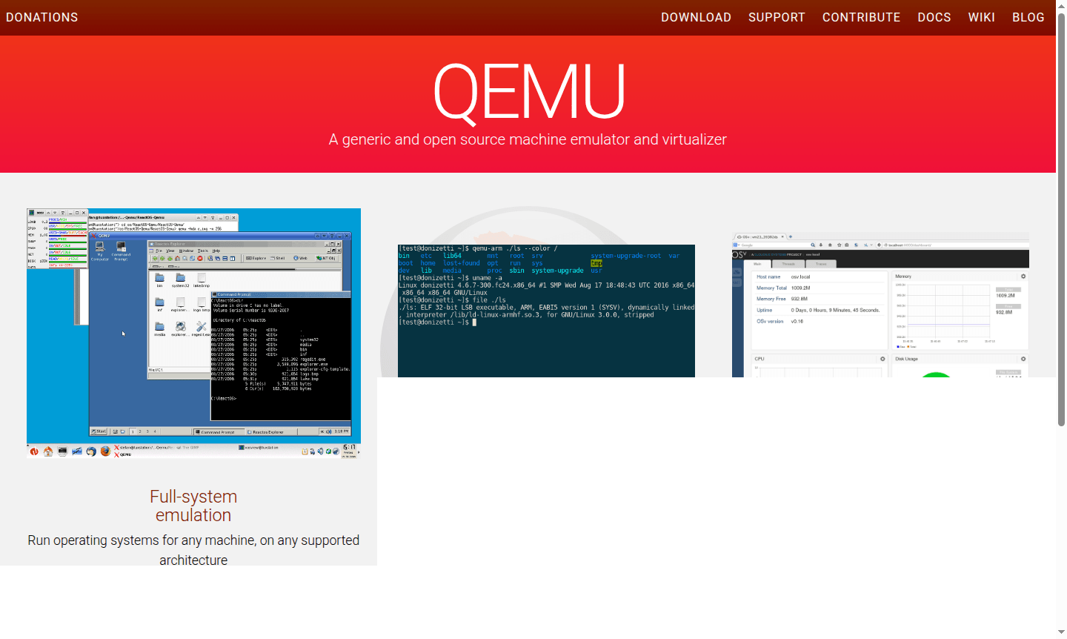Image resolution: width=1067 pixels, height=639 pixels.
Task: Open My Computer on the ReactOS desktop
Action: (x=99, y=248)
